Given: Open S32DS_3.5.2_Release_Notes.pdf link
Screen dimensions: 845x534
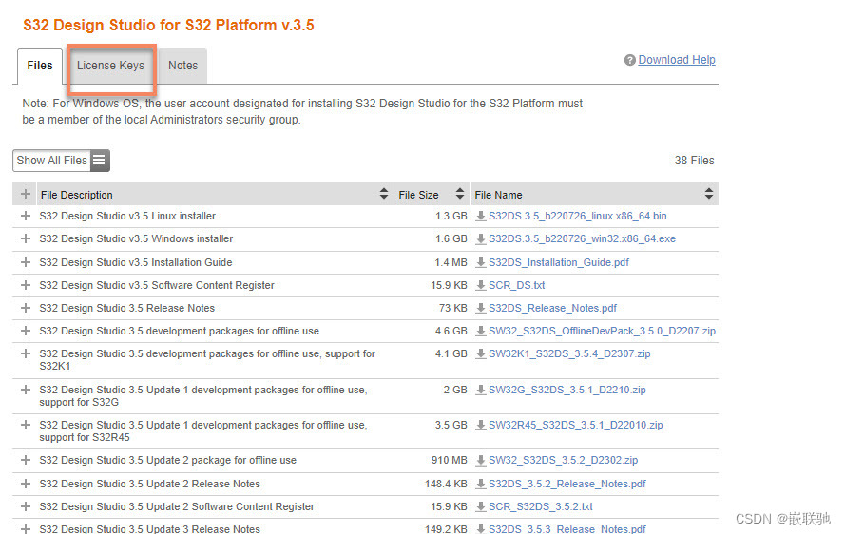Looking at the screenshot, I should coord(567,484).
